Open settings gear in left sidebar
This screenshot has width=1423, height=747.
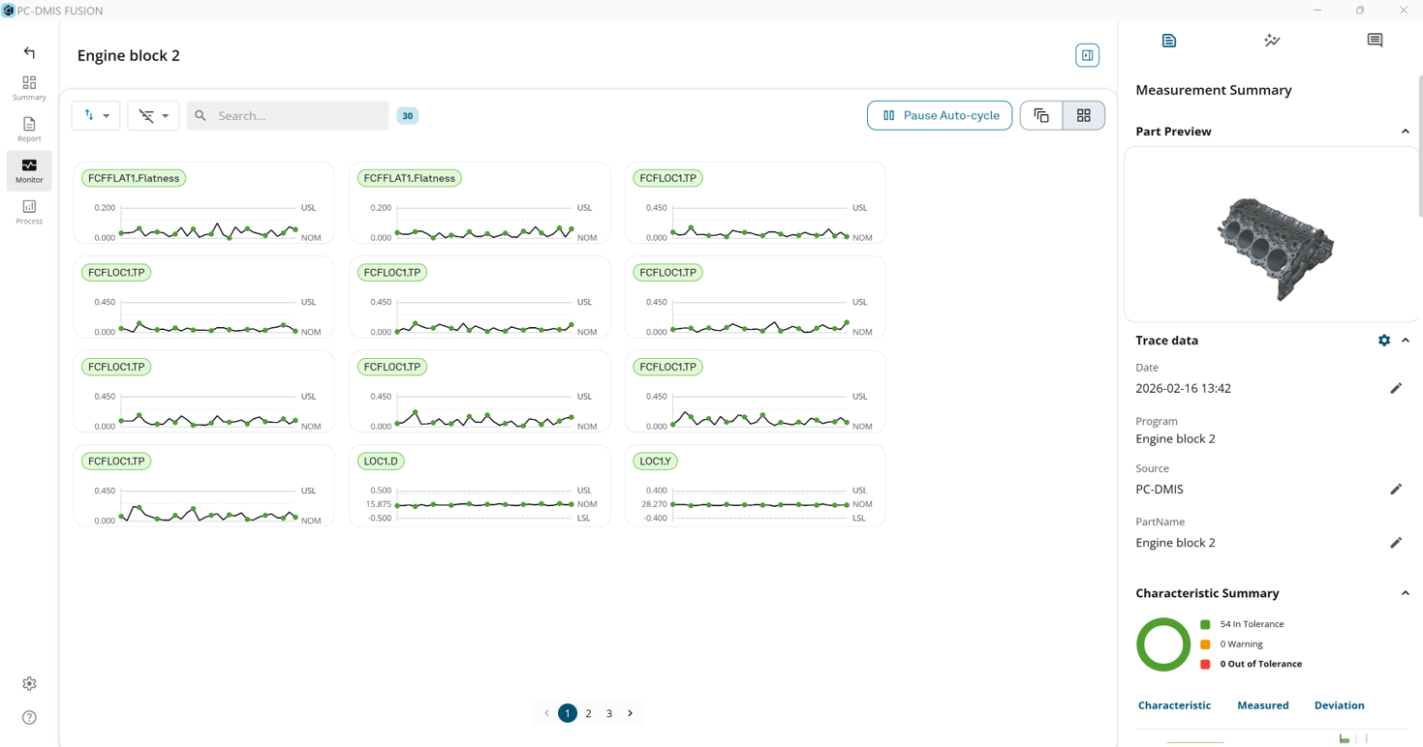pyautogui.click(x=29, y=684)
